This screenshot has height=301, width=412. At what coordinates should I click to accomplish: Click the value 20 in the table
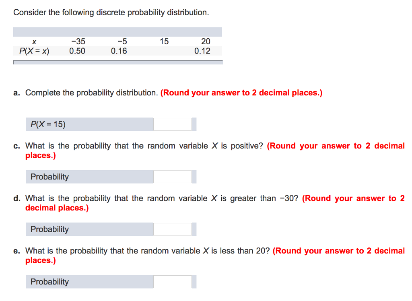[206, 41]
